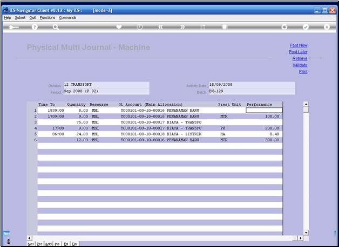
Task: Click the Retrieve link
Action: [x=300, y=58]
